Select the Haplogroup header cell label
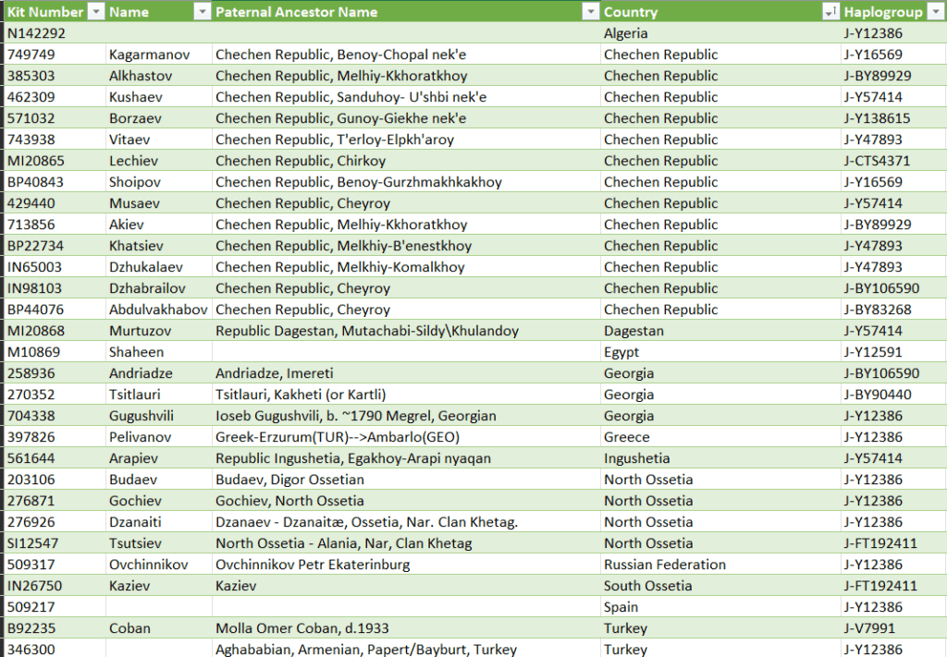 [882, 12]
